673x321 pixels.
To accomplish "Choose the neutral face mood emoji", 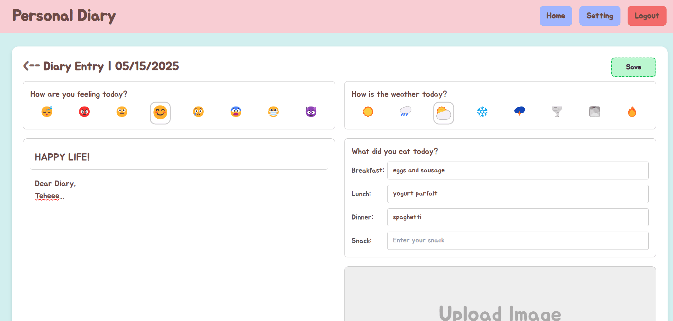I will (x=122, y=112).
